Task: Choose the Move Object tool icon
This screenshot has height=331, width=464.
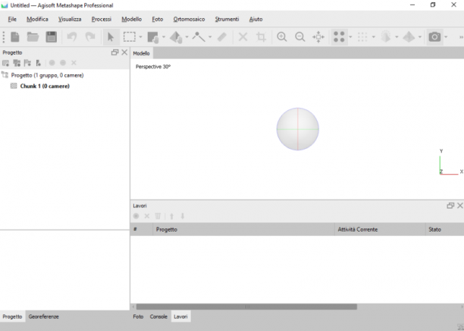Action: coord(176,37)
